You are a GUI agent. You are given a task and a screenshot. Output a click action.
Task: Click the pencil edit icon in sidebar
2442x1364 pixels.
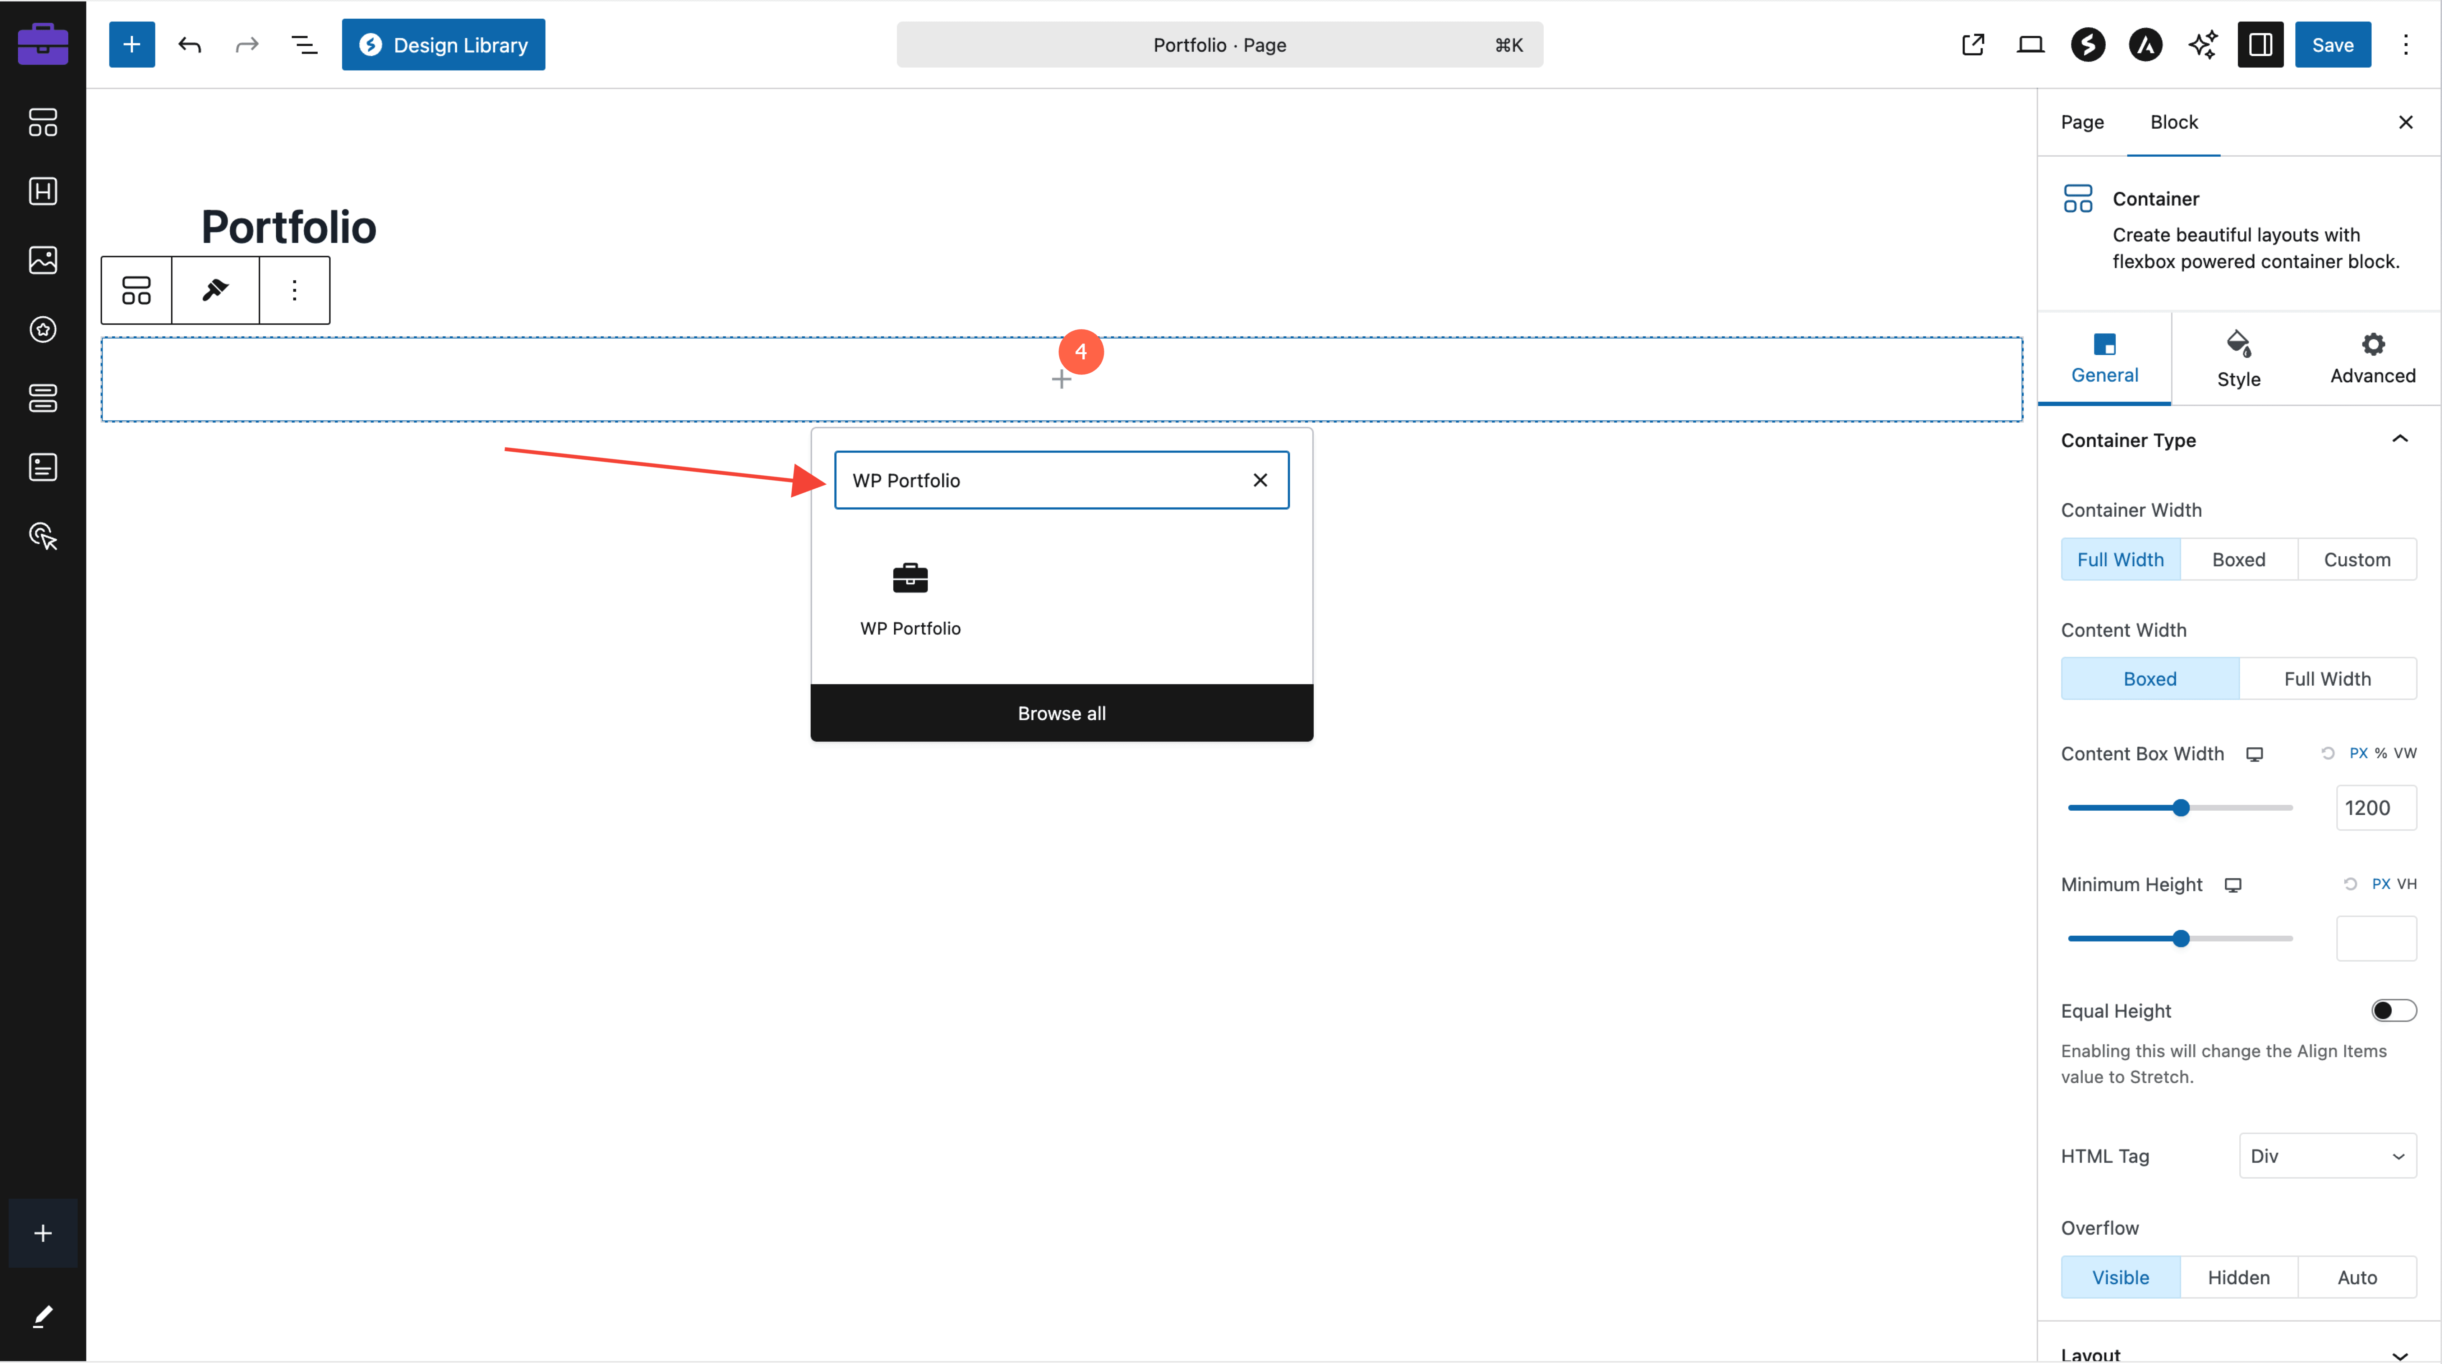[x=43, y=1317]
